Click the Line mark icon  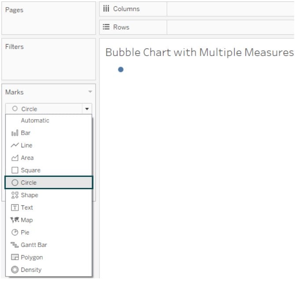(15, 145)
